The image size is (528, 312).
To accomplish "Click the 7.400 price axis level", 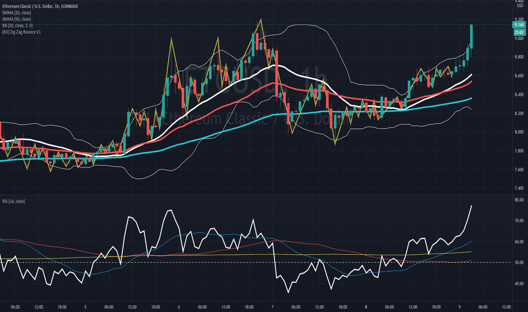I will (519, 188).
